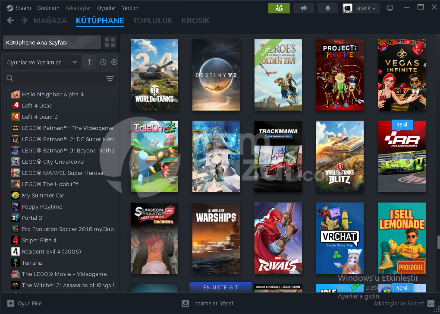This screenshot has width=440, height=314.
Task: Go forward with the right arrow
Action: pos(24,20)
